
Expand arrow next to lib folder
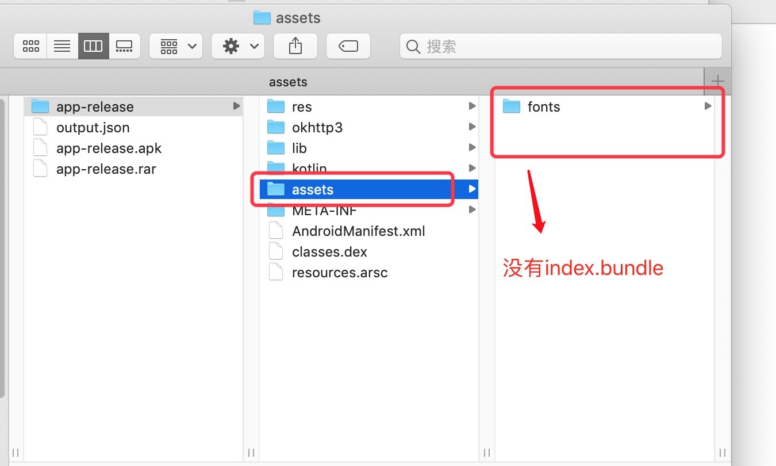coord(472,147)
